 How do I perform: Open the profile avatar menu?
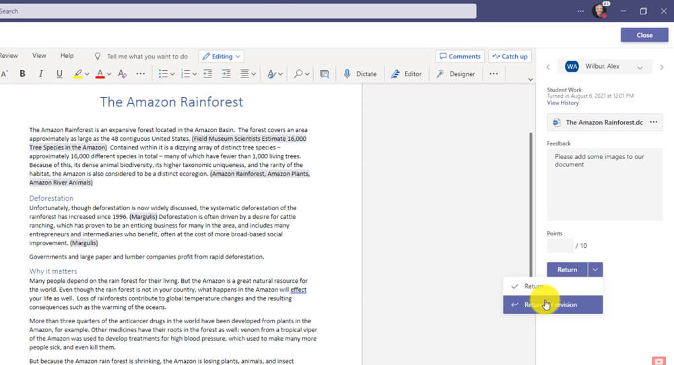tap(599, 10)
